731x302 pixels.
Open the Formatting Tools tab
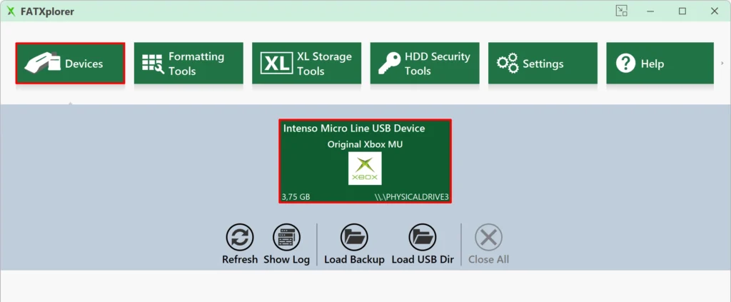[x=188, y=64]
